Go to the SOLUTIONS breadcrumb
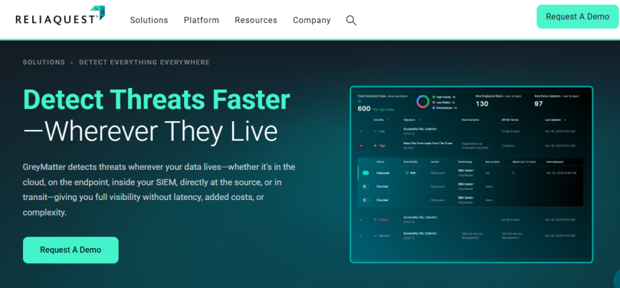620x288 pixels. 44,62
